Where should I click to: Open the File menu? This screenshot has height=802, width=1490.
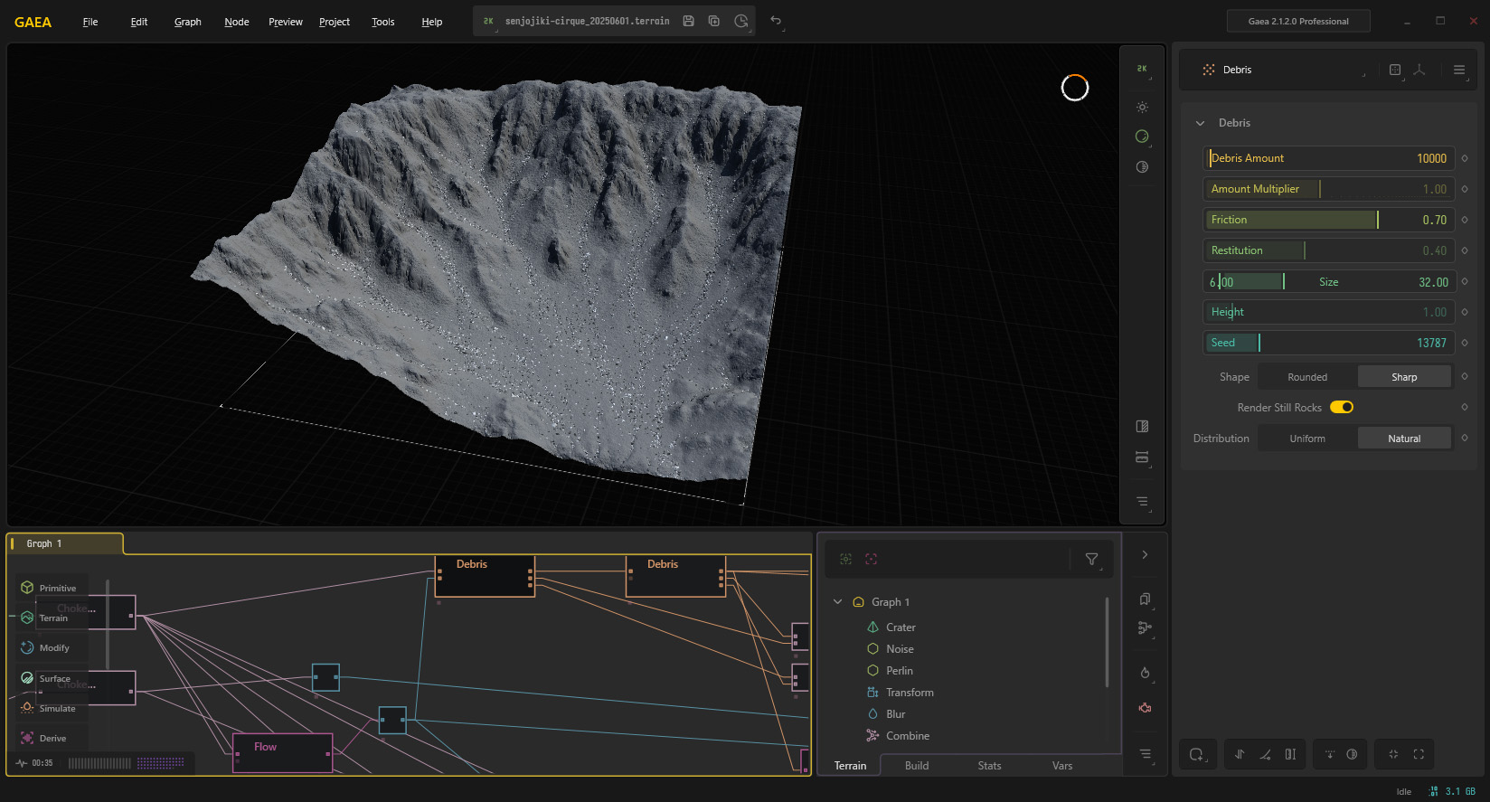(x=90, y=22)
